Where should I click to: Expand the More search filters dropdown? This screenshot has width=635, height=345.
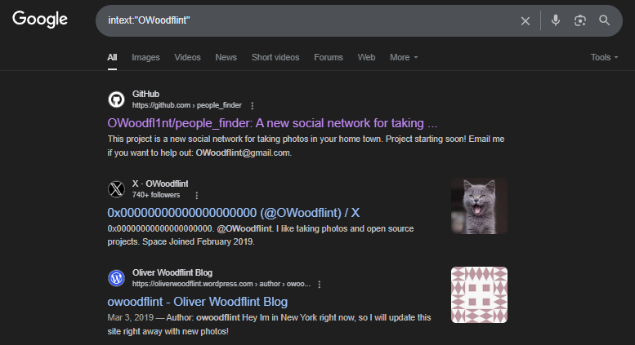point(404,57)
